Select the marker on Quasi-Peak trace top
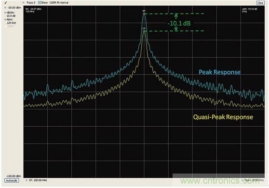The image size is (269, 188). [x=144, y=31]
